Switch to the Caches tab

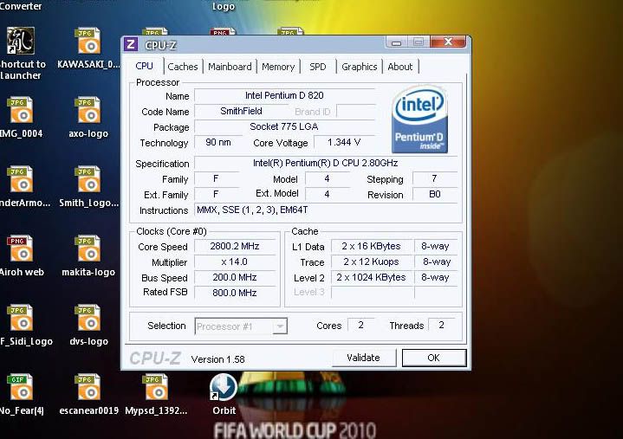point(183,67)
